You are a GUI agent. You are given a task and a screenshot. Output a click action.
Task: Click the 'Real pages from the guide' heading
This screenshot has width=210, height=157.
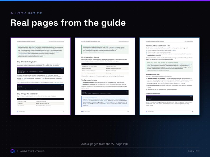[x=68, y=23]
